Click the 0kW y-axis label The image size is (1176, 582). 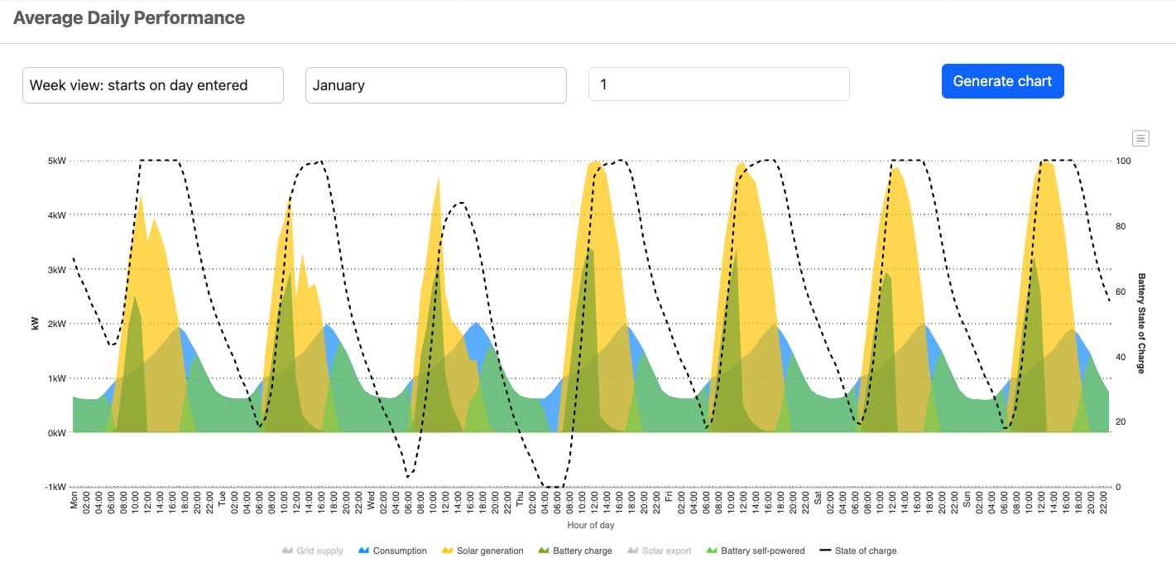click(x=56, y=433)
